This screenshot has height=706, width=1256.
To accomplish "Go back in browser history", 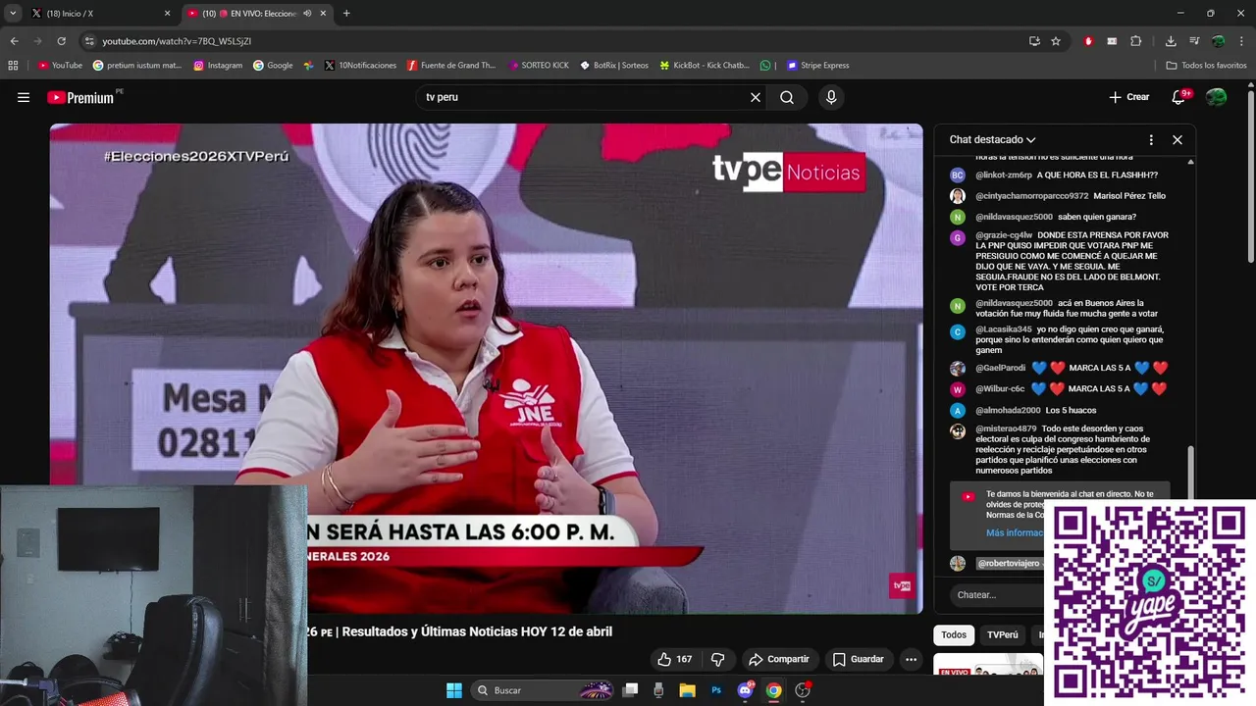I will click(x=14, y=41).
